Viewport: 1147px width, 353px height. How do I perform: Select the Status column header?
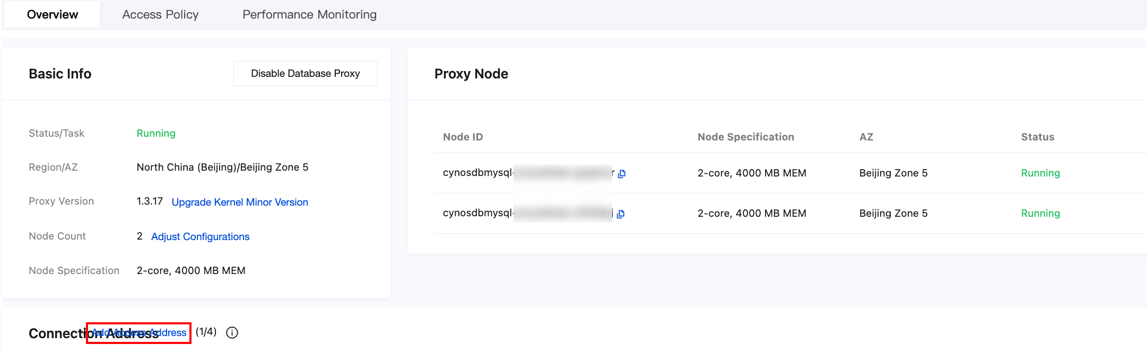point(1037,137)
